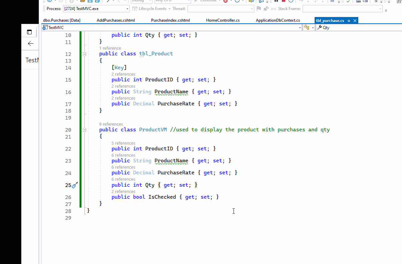Image resolution: width=402 pixels, height=264 pixels.
Task: Click ProductName on line 16
Action: (x=171, y=92)
